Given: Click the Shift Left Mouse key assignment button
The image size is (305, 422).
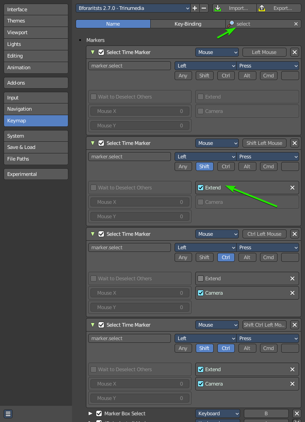Looking at the screenshot, I should coord(265,143).
